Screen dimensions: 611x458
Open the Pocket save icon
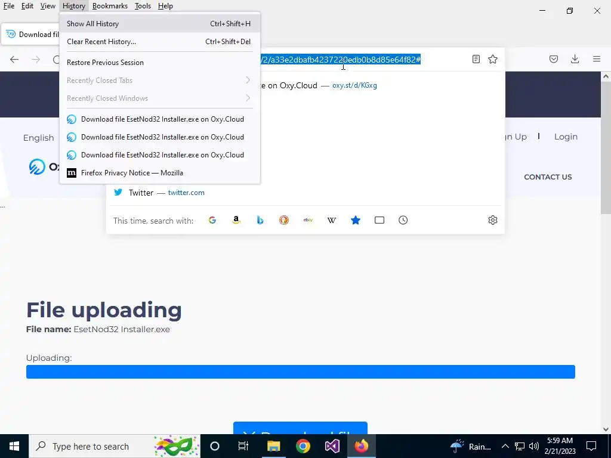pos(554,59)
